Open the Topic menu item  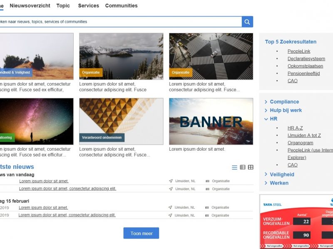[63, 6]
